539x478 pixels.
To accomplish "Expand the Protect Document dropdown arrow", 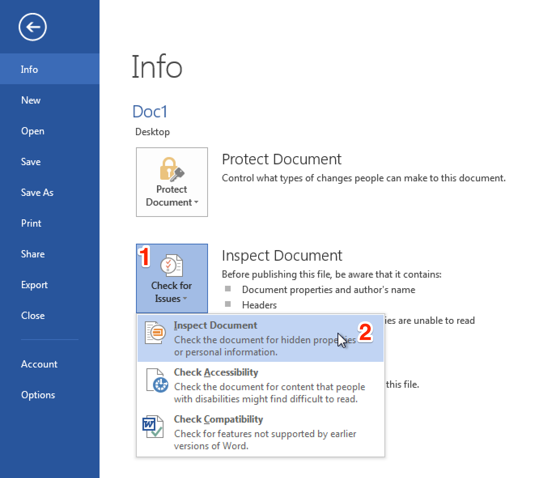I will coord(196,202).
